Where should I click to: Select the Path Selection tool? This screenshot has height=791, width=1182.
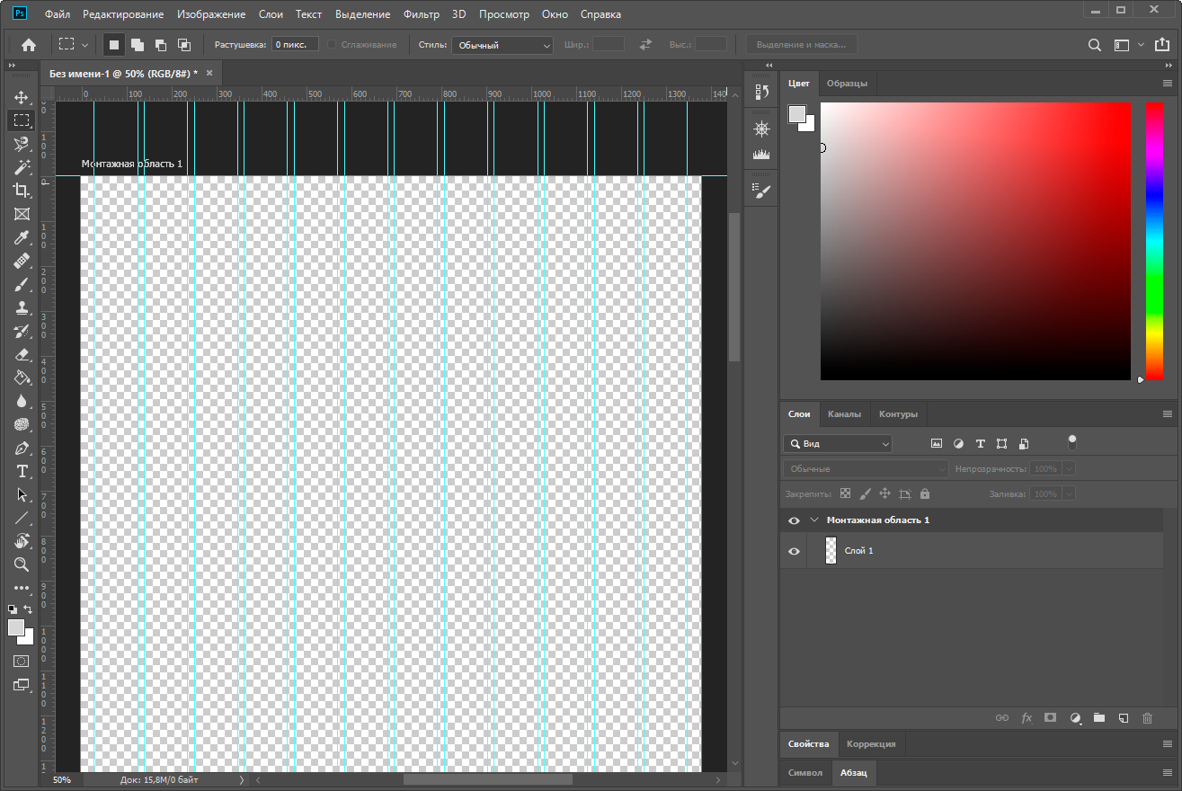tap(22, 494)
